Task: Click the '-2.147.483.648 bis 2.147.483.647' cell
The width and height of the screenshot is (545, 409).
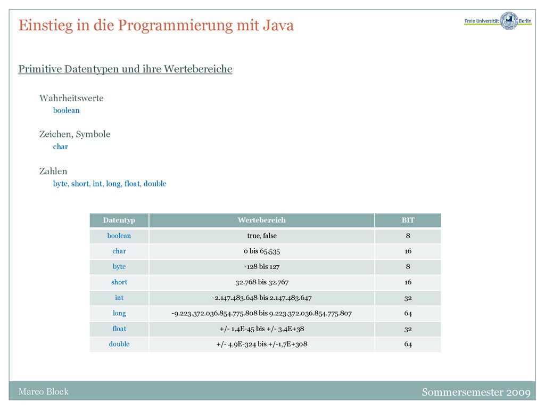Action: click(262, 298)
